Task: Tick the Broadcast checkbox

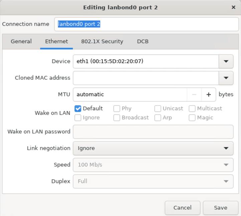Action: 116,118
